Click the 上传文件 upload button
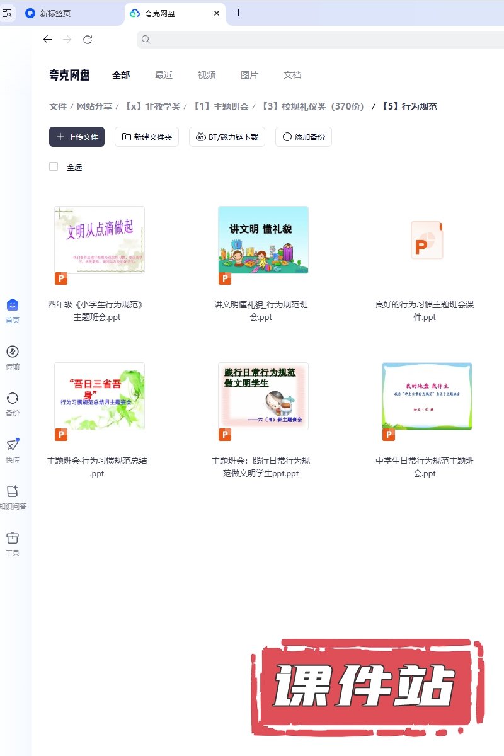 77,137
